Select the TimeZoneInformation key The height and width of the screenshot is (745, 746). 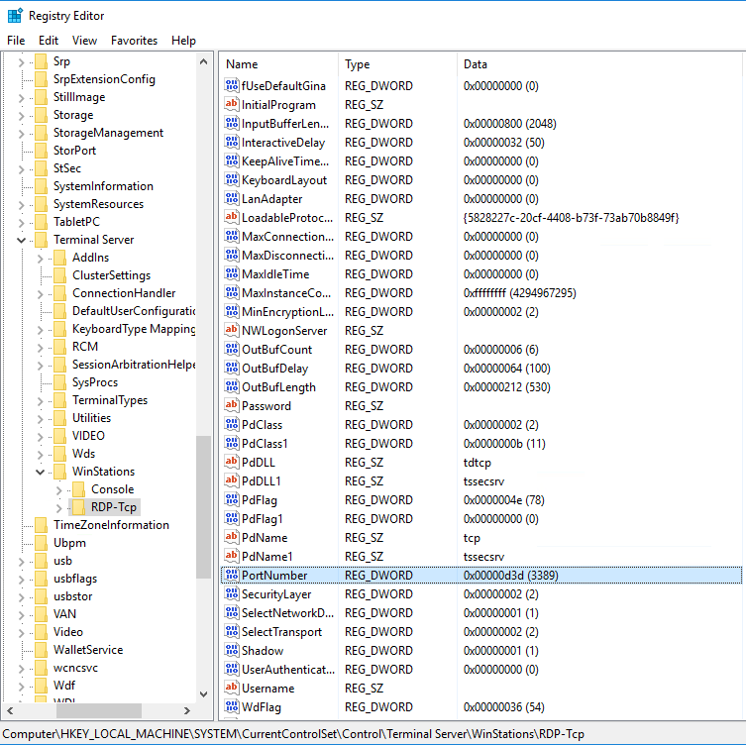[x=111, y=525]
